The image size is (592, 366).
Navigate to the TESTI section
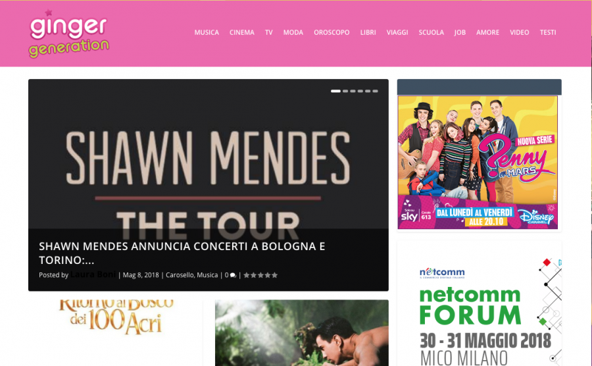pyautogui.click(x=548, y=32)
